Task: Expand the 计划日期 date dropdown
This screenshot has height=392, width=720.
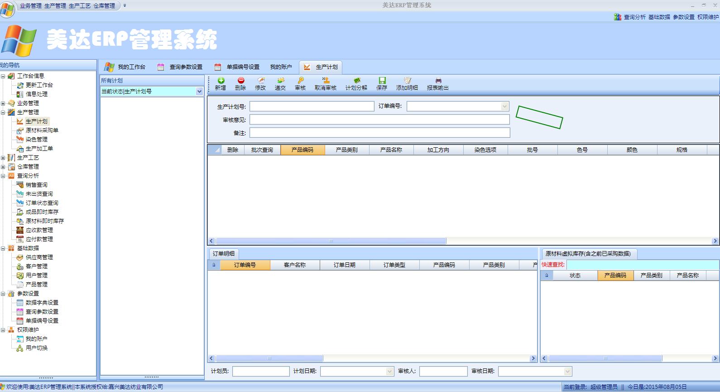Action: pos(389,372)
